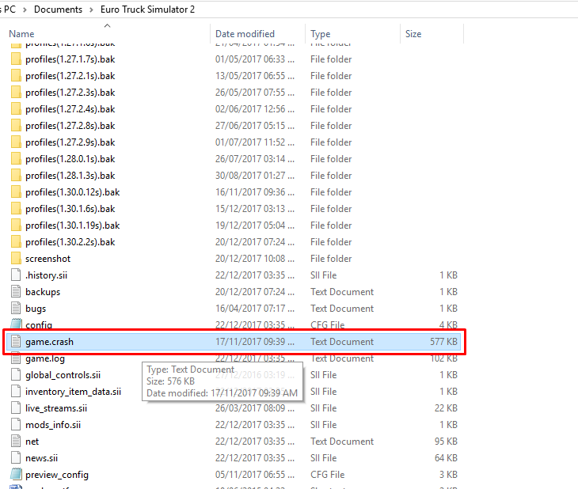Image resolution: width=578 pixels, height=489 pixels.
Task: Select the folder named screenshot
Action: (x=48, y=259)
